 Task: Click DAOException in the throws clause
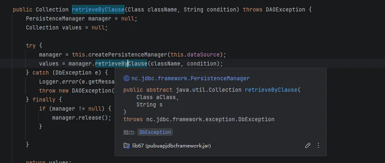[285, 9]
